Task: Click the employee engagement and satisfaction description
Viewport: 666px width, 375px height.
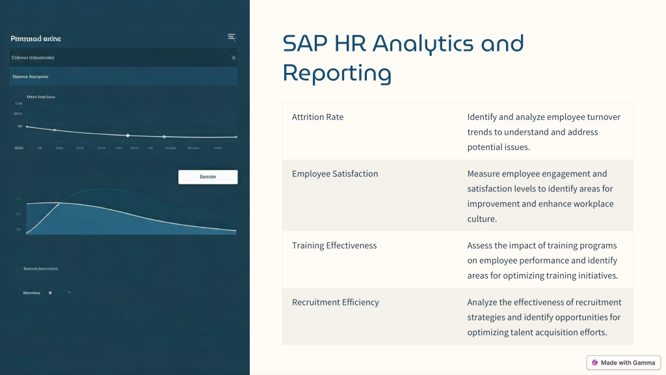Action: 540,196
